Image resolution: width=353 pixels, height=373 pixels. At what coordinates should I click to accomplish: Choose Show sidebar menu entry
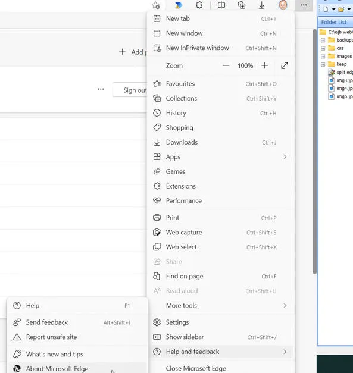tap(221, 337)
